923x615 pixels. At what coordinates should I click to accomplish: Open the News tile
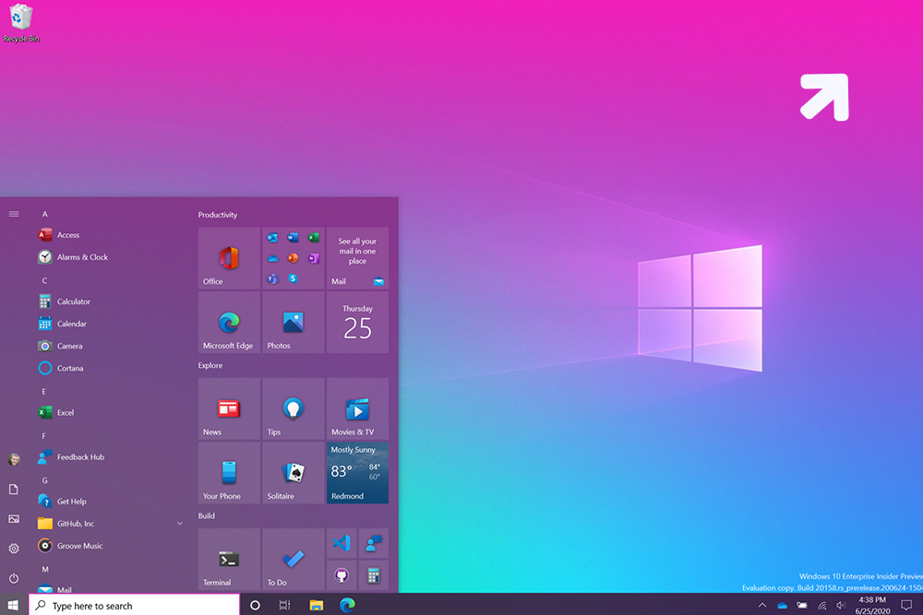tap(229, 408)
